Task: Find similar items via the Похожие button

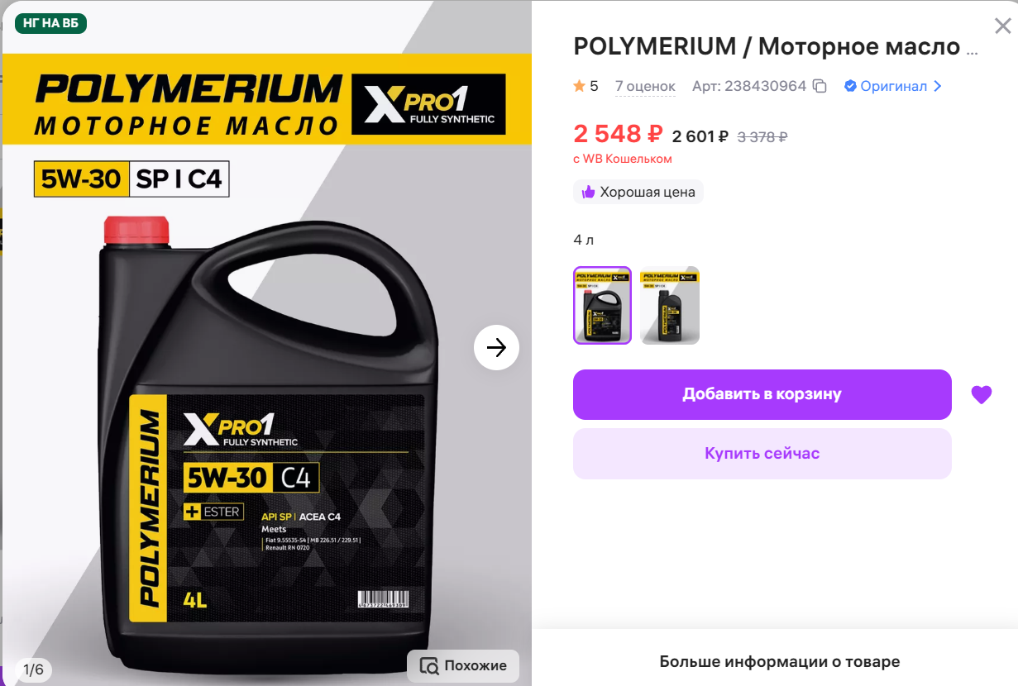Action: tap(463, 665)
